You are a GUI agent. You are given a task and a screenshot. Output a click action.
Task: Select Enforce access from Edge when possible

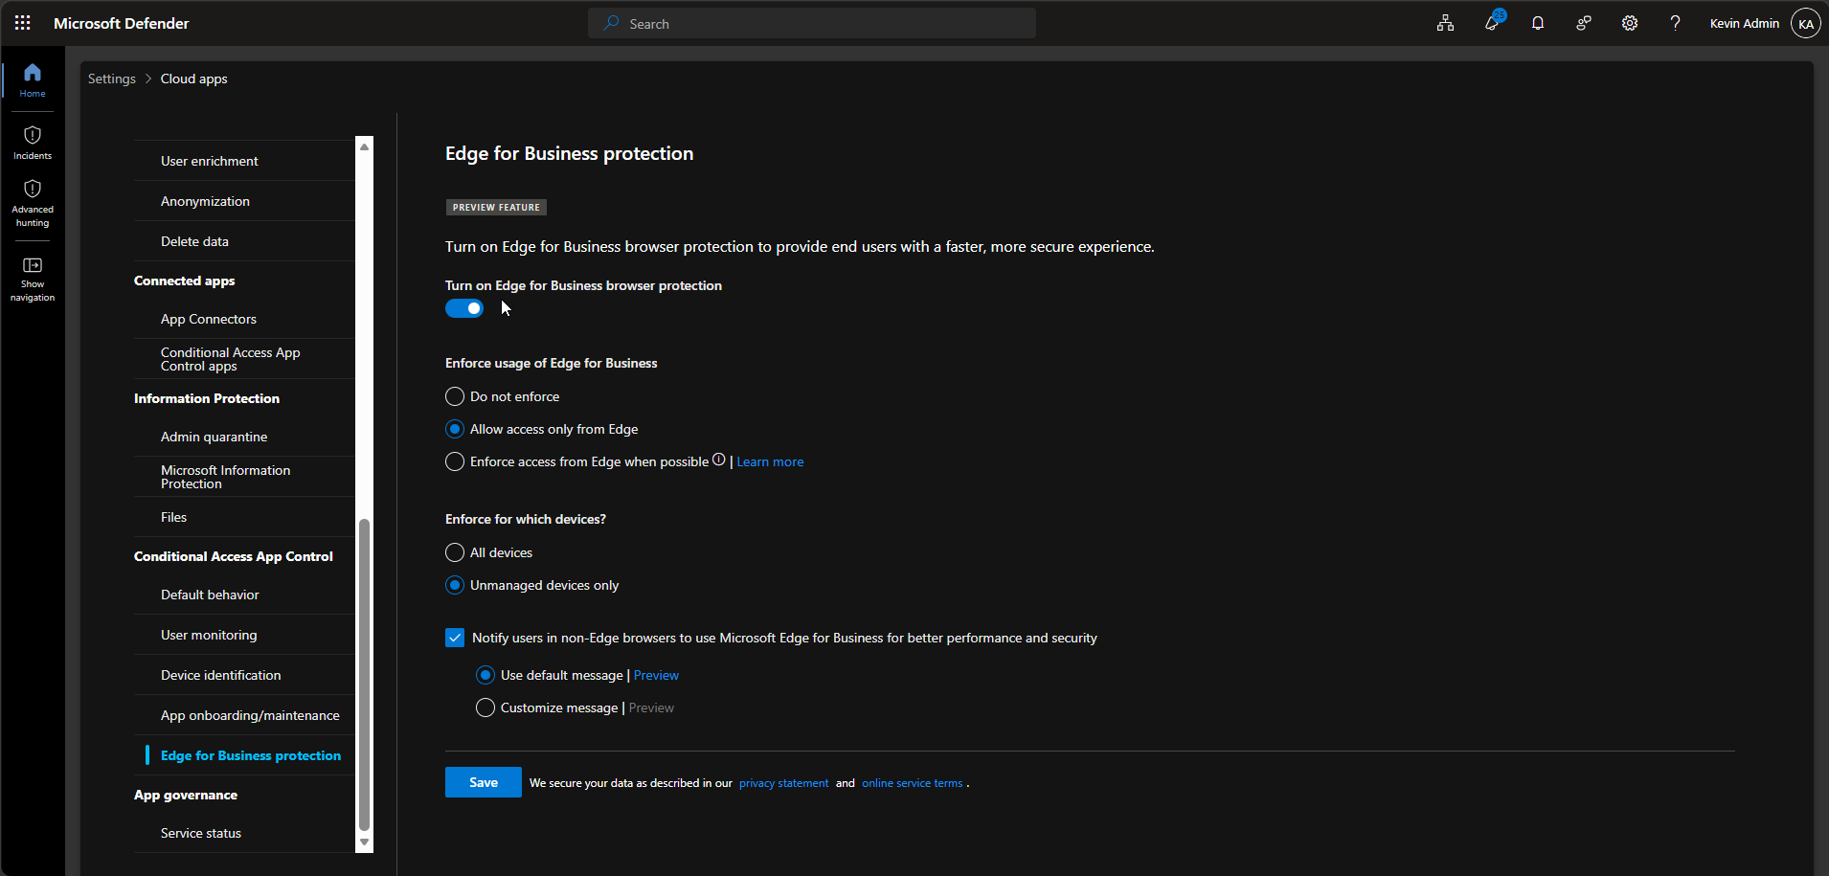(455, 461)
